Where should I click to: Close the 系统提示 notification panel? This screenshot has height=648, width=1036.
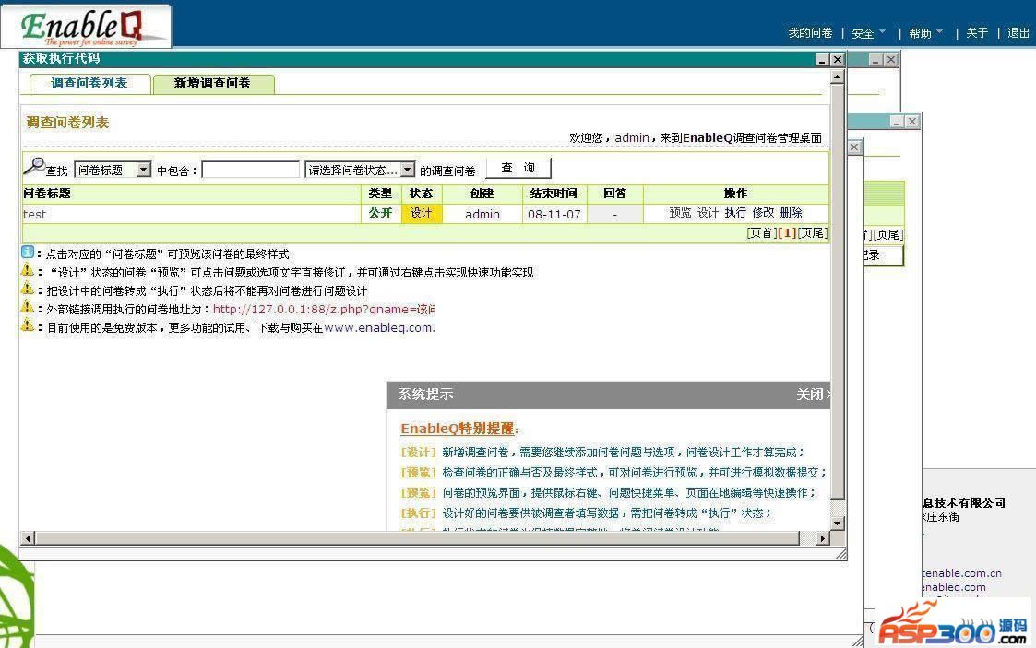(813, 395)
